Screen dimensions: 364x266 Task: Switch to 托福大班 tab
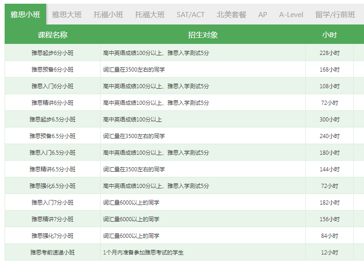pyautogui.click(x=150, y=14)
